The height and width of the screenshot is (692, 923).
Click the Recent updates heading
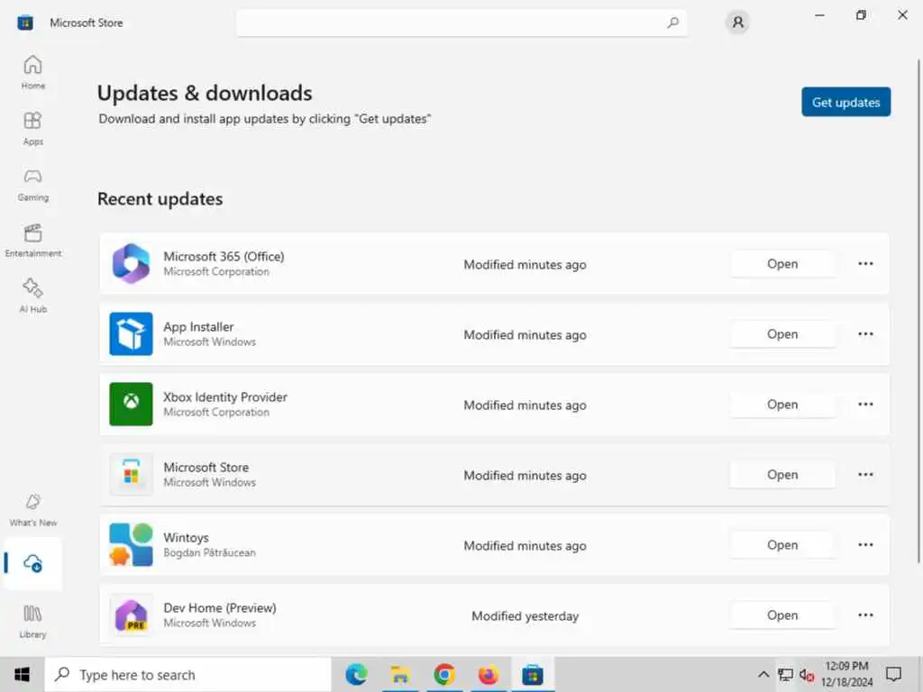pos(160,199)
